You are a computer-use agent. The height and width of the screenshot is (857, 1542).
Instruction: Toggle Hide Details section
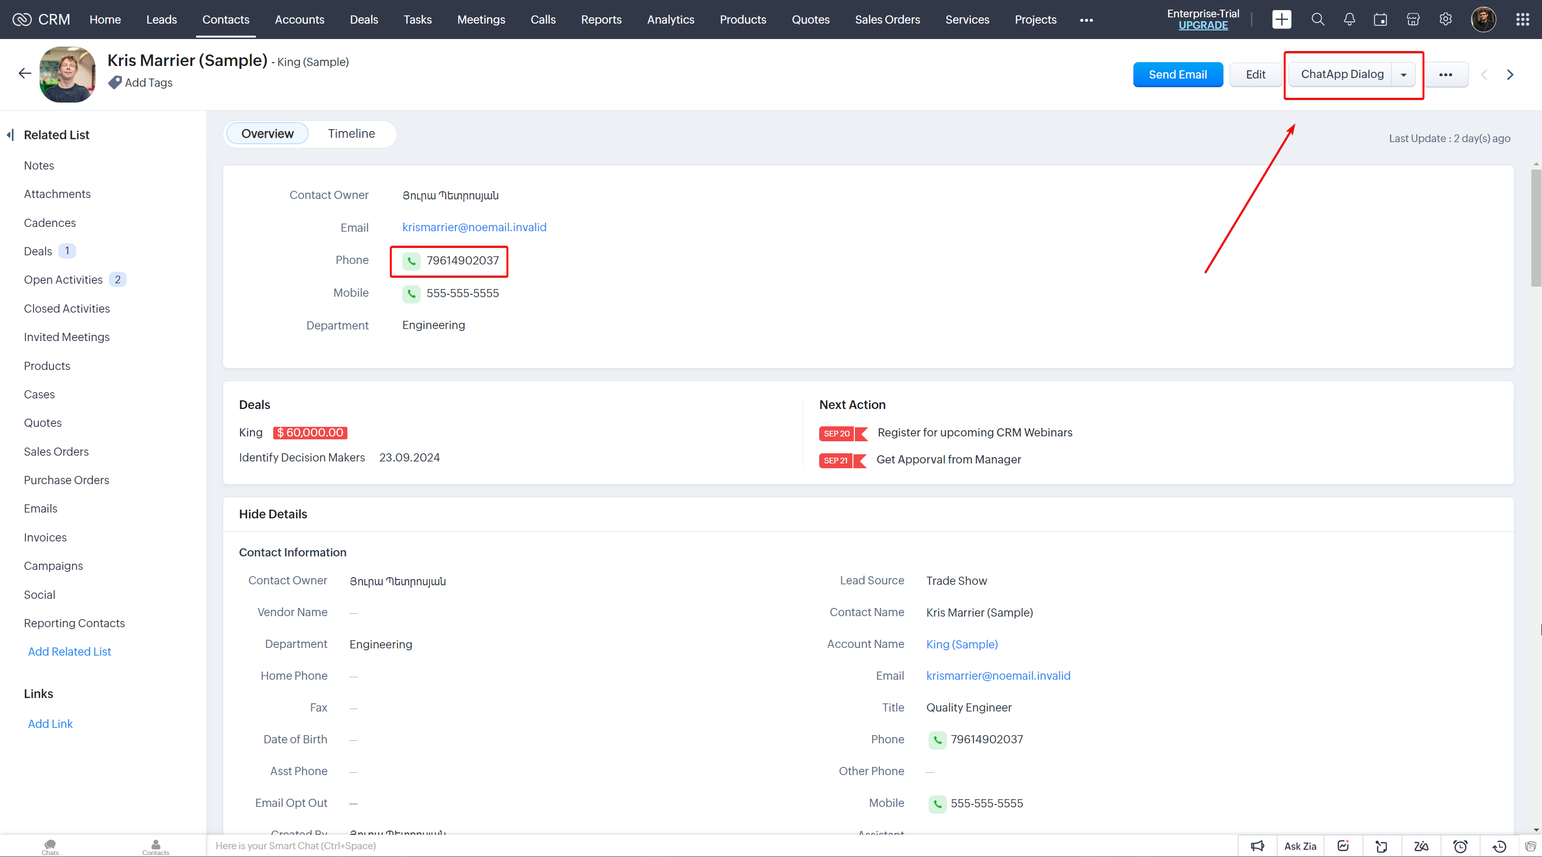[273, 514]
